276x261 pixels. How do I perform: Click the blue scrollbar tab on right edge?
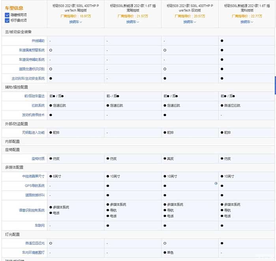pos(275,85)
